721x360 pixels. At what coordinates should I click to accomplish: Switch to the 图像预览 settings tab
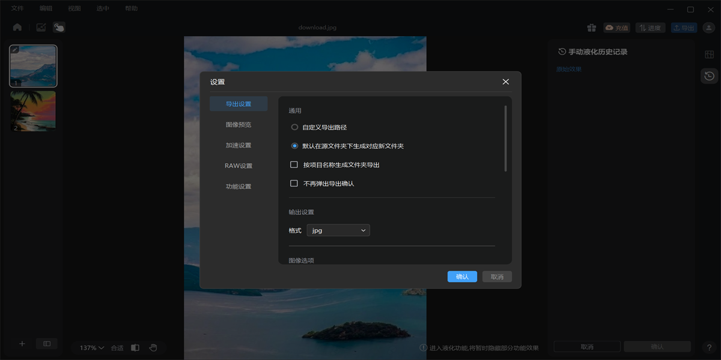(239, 125)
